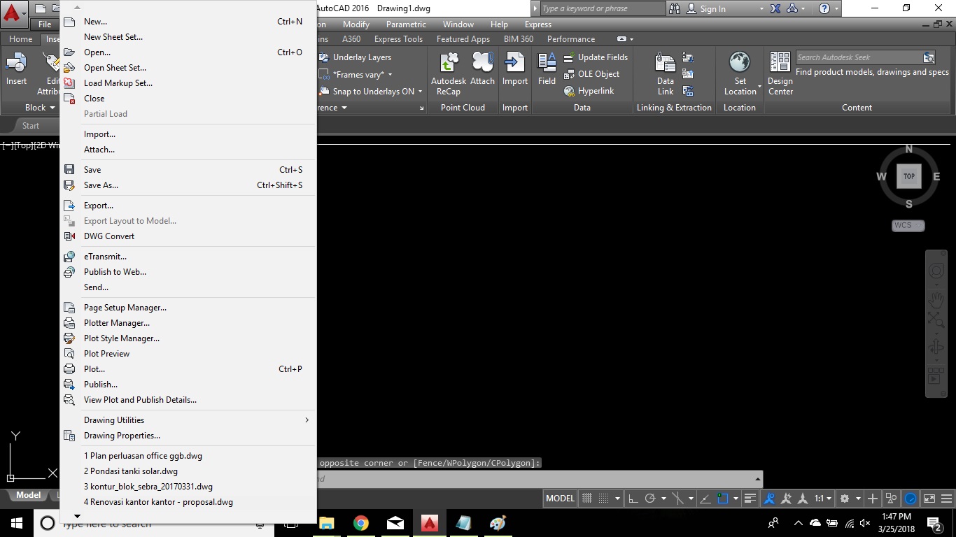Toggle snap mode in status bar
This screenshot has height=537, width=956.
click(604, 499)
